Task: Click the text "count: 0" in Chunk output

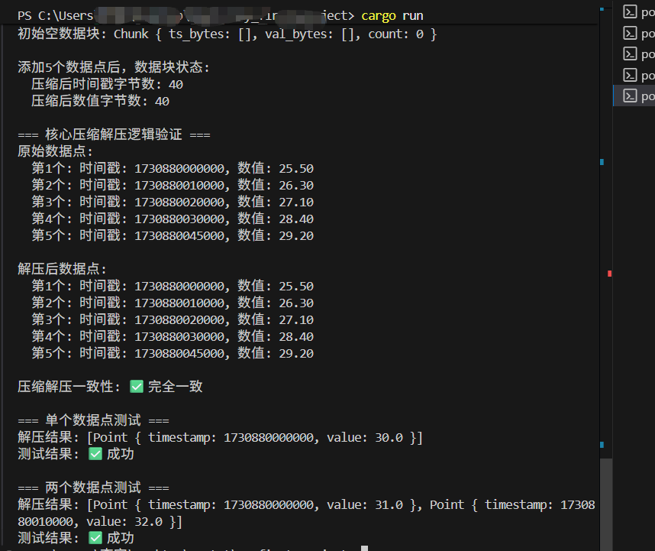Action: [395, 34]
